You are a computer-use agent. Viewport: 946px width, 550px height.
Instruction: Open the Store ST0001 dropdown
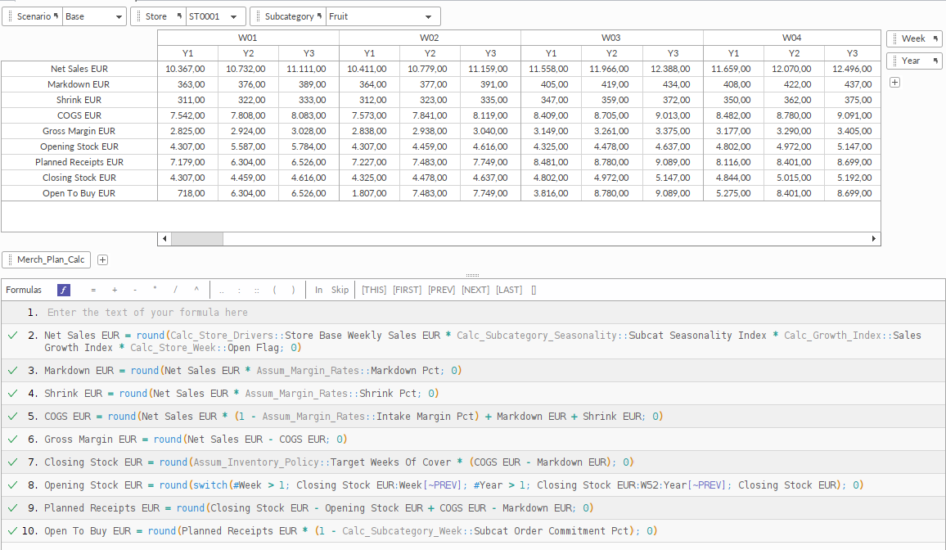coord(216,16)
